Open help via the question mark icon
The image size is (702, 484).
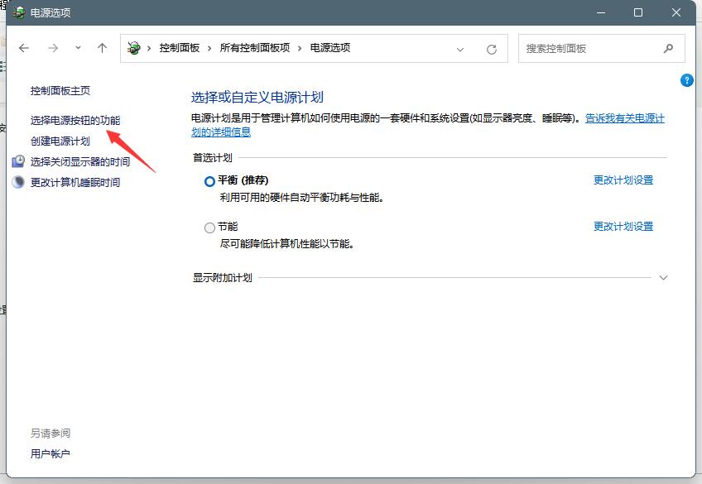tap(686, 80)
